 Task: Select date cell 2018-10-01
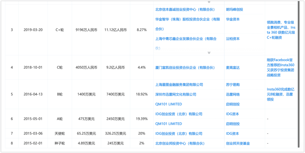(x=33, y=67)
